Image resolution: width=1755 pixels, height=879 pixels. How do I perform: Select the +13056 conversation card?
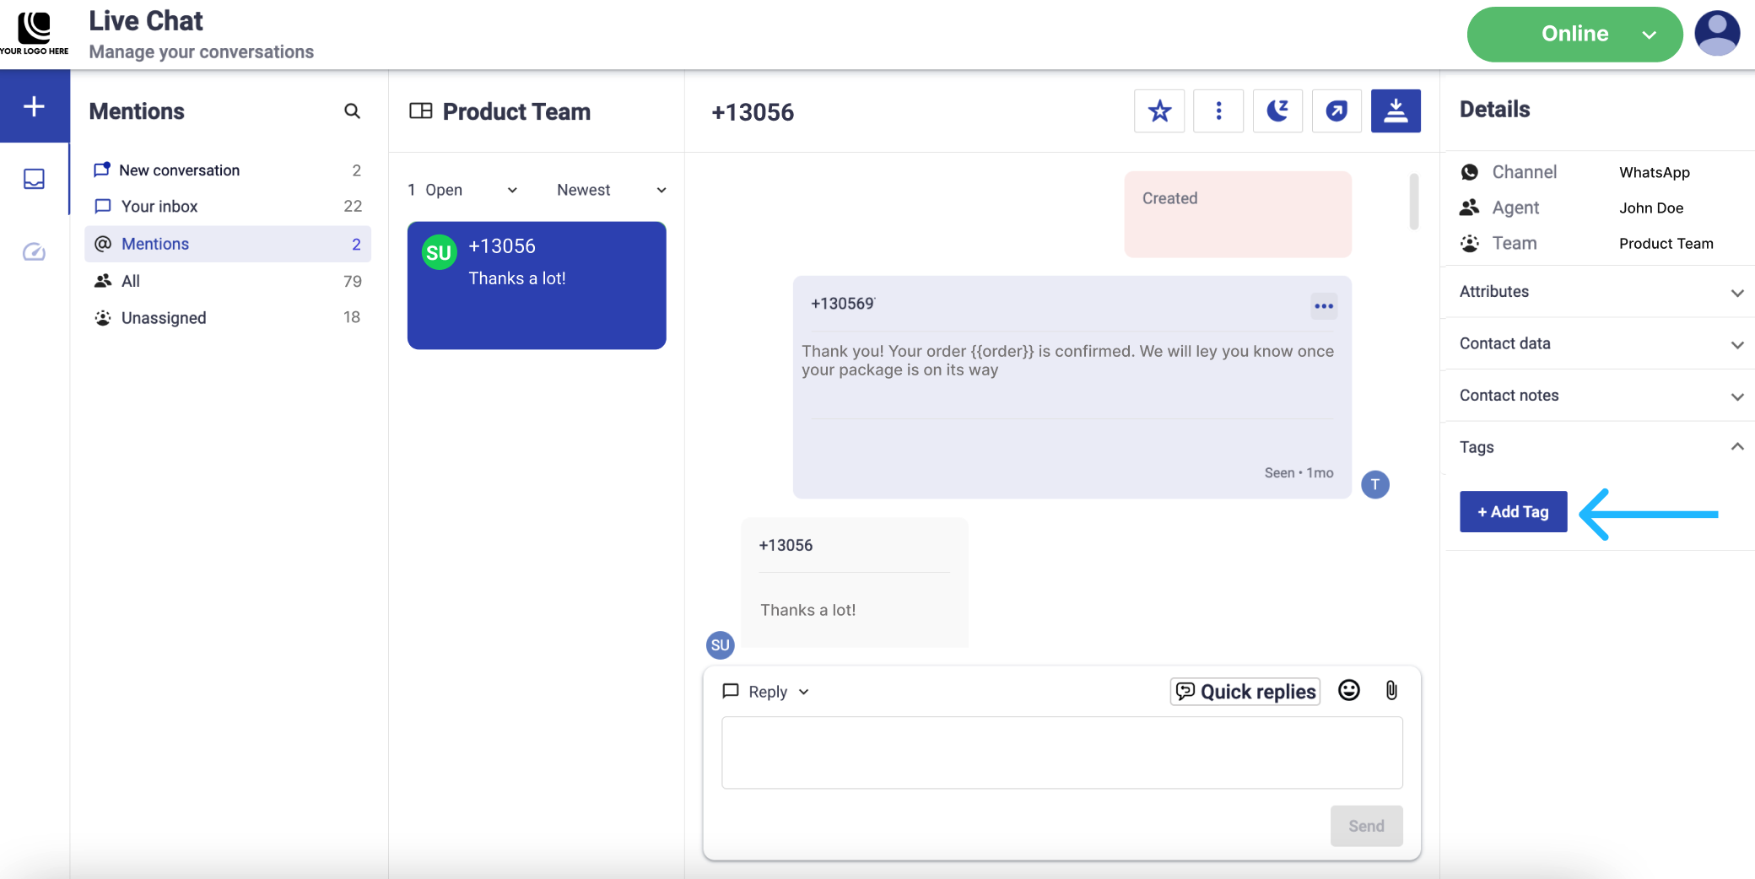537,285
